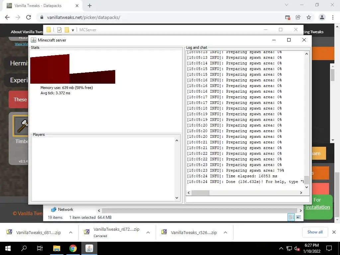Click the log vertical scrollbar up arrow
This screenshot has width=340, height=255.
coord(306,54)
